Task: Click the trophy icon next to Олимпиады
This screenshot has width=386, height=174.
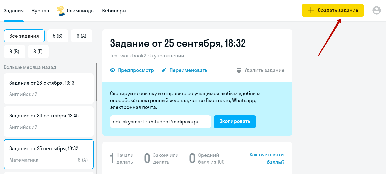Action: [x=60, y=11]
